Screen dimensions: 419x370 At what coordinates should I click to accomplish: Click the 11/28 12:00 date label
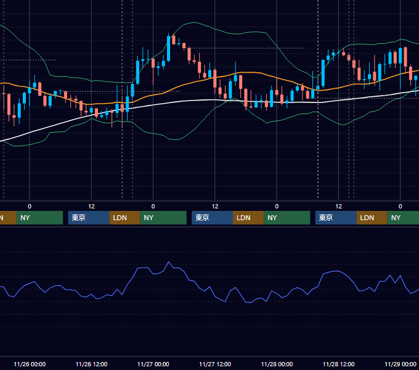pos(338,364)
